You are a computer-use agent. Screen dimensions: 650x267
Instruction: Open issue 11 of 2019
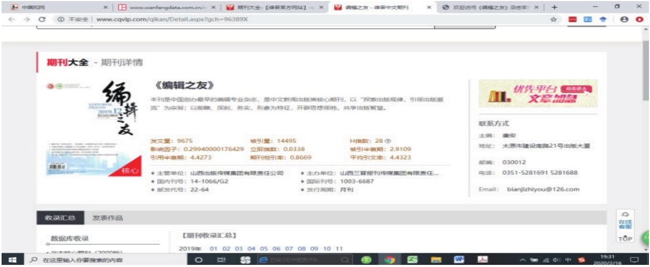[339, 248]
